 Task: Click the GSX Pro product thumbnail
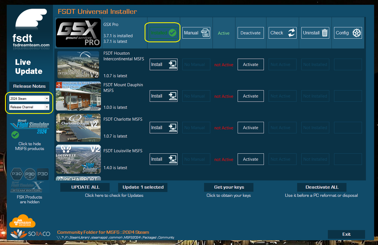tap(78, 33)
